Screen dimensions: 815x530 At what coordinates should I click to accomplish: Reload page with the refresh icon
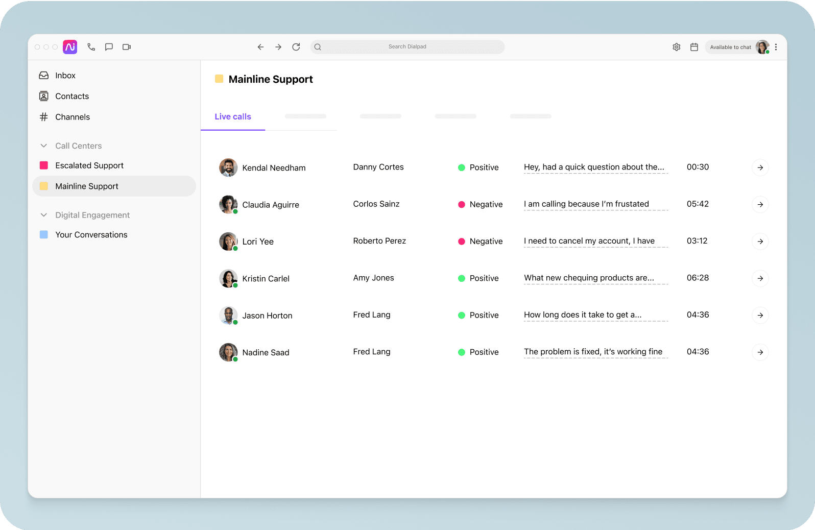pos(296,47)
